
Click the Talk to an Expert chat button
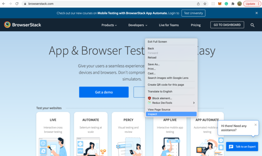242,147
